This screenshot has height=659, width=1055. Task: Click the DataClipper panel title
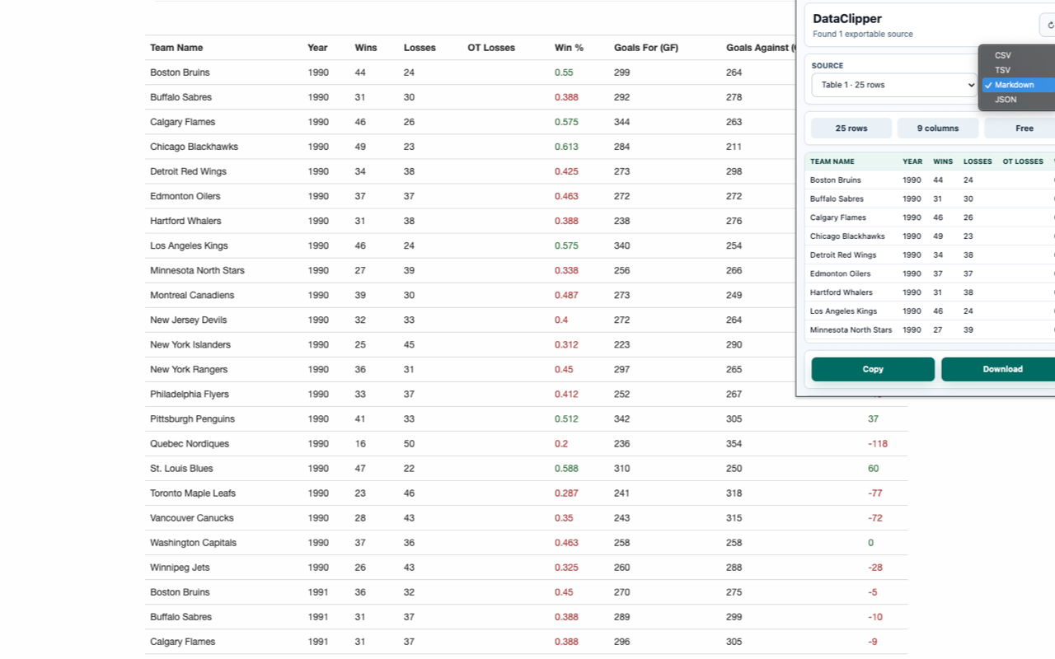tap(847, 19)
